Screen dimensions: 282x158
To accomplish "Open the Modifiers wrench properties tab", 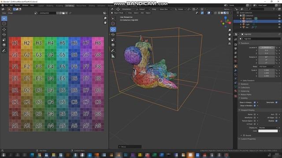I will pos(236,70).
